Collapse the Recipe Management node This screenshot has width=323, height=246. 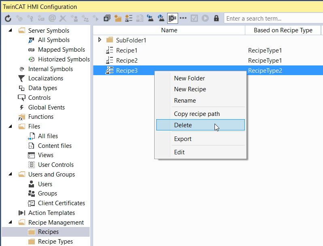[x=10, y=222]
